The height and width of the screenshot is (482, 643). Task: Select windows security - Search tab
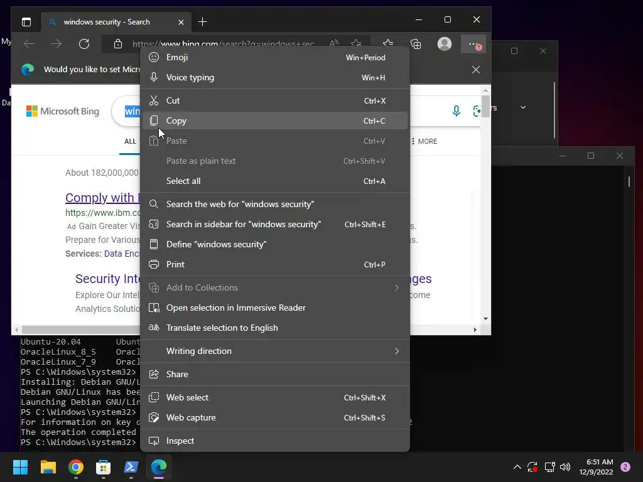pyautogui.click(x=116, y=22)
